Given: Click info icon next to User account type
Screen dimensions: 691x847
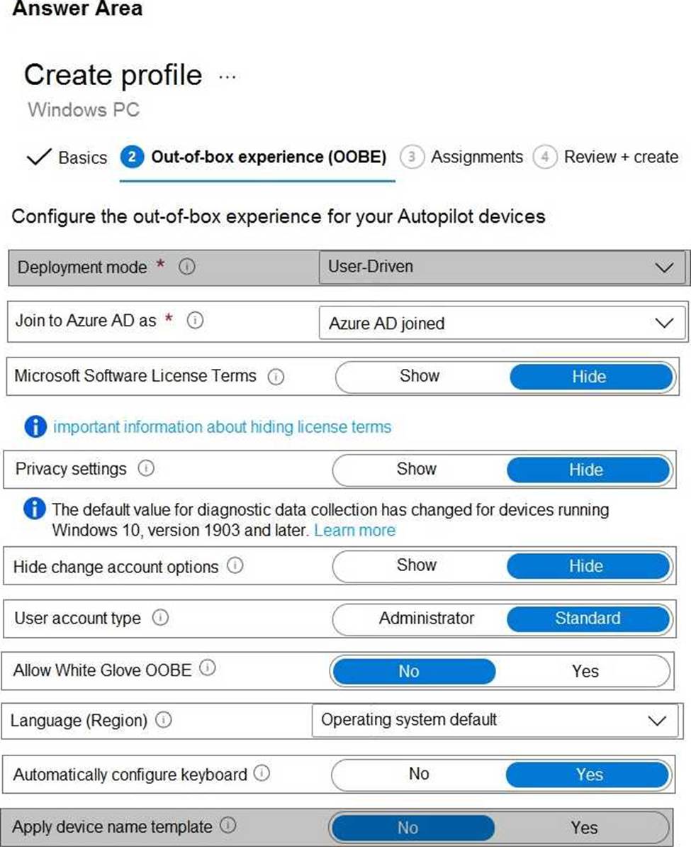Looking at the screenshot, I should [161, 618].
